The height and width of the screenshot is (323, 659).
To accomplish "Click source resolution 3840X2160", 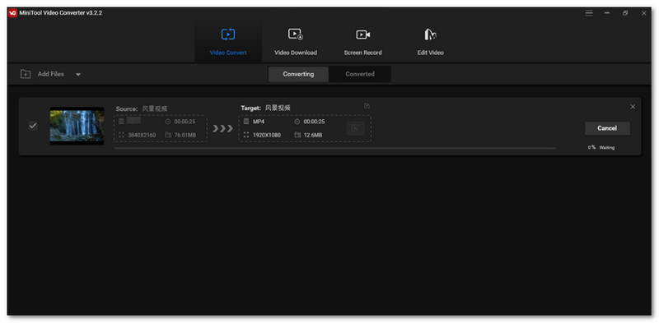I will tap(142, 135).
